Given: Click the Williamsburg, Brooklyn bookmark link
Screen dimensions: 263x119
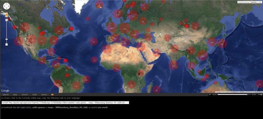Looking at the screenshot, I should pos(60,107).
